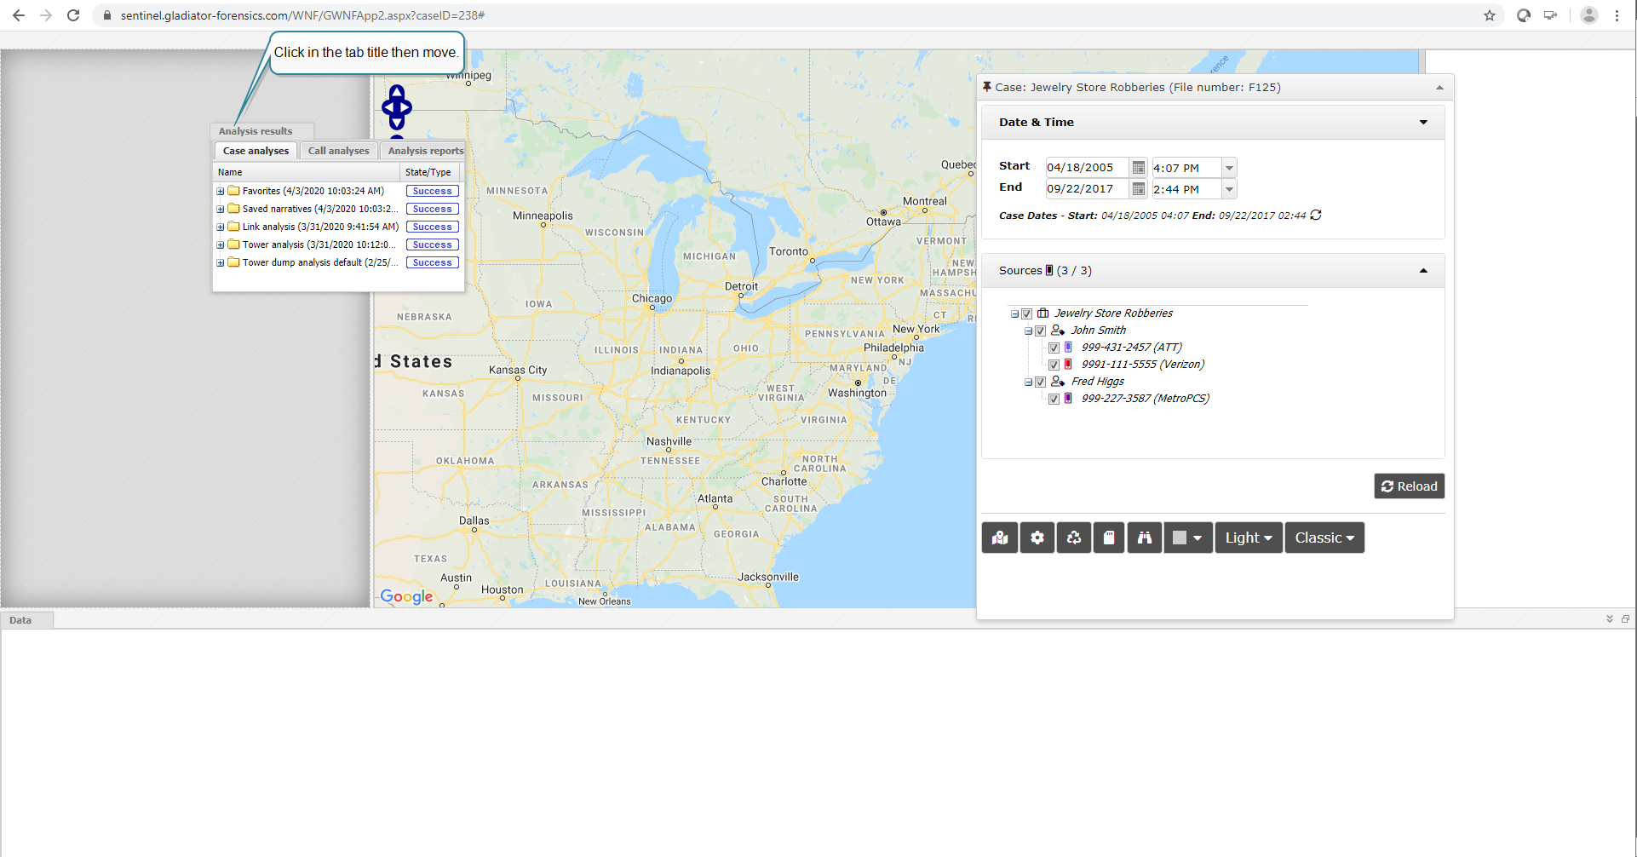Click the blue map pan control

coord(397,107)
